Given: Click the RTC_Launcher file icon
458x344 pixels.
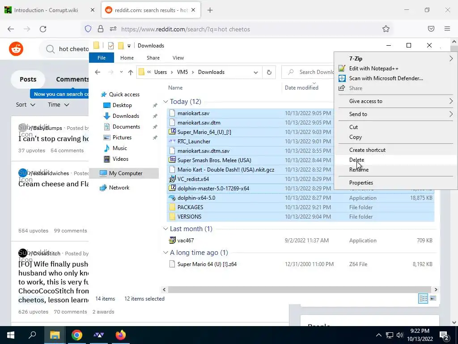Looking at the screenshot, I should tap(172, 141).
